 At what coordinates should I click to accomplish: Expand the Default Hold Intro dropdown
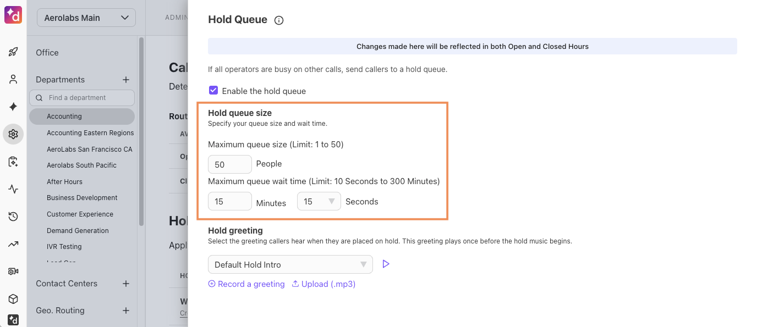[x=290, y=264]
